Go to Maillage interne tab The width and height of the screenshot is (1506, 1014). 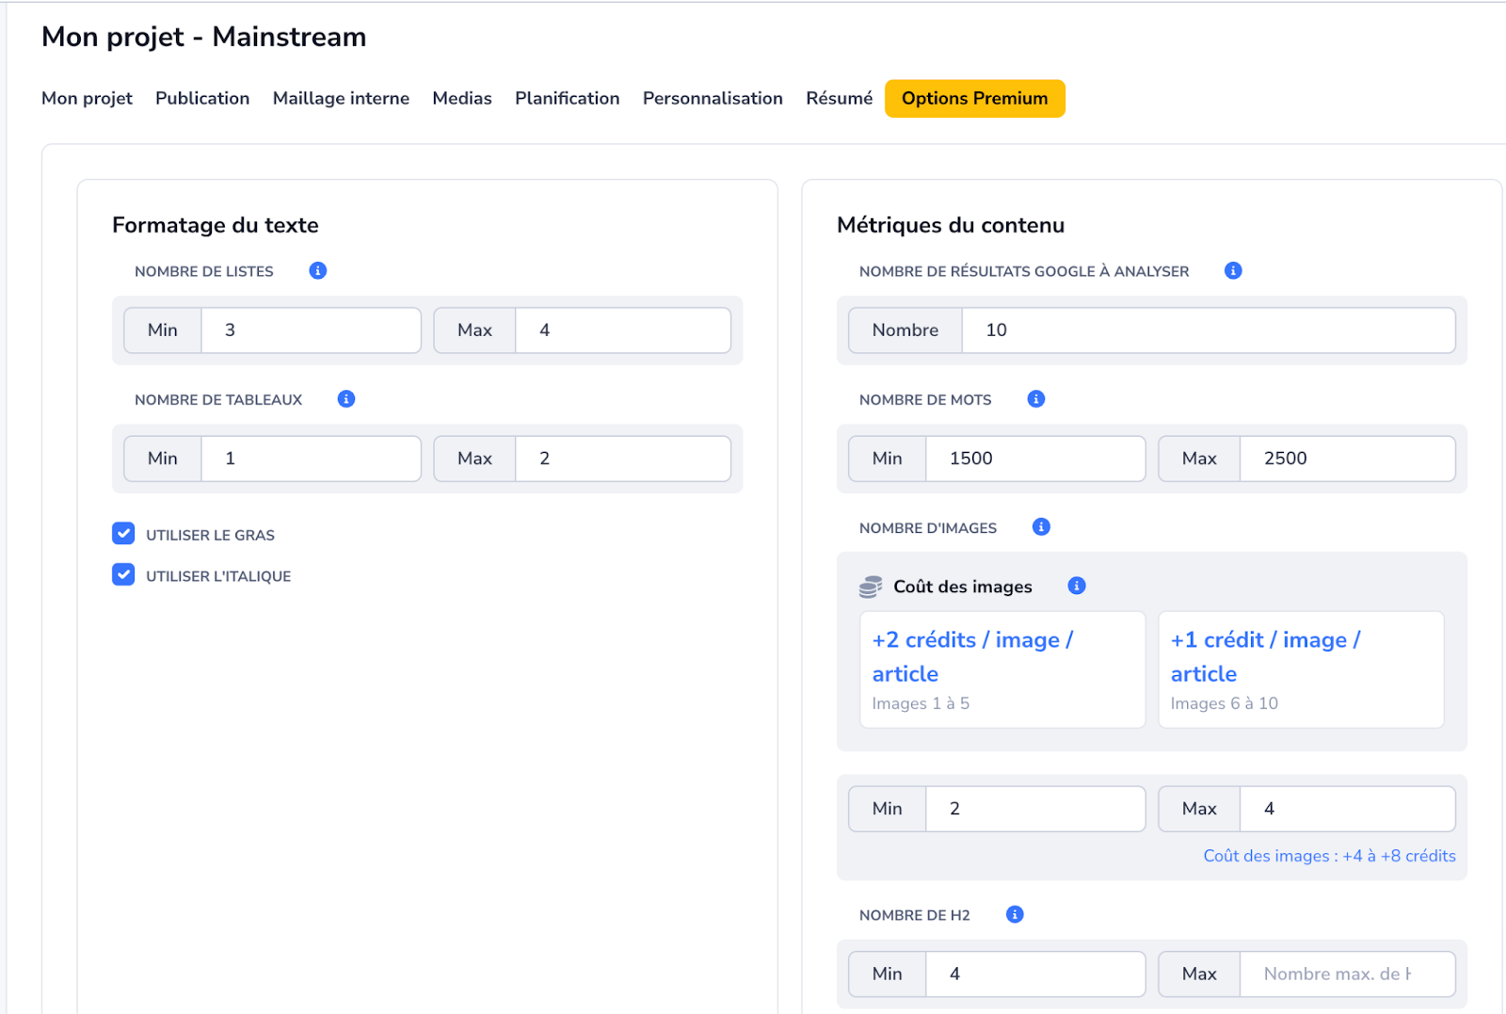click(x=341, y=98)
